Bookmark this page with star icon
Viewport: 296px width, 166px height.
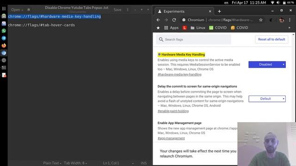(x=261, y=20)
